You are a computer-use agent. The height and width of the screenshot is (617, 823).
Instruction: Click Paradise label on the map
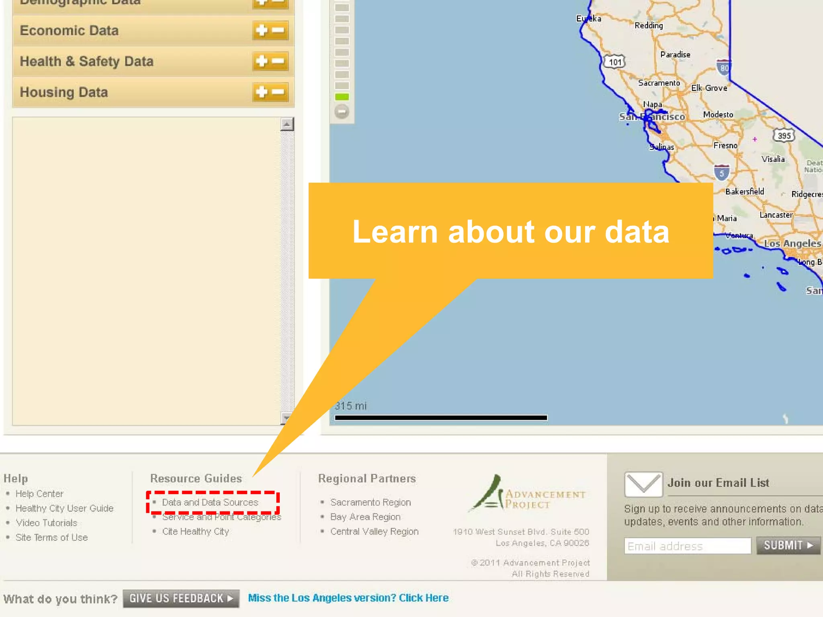[675, 55]
